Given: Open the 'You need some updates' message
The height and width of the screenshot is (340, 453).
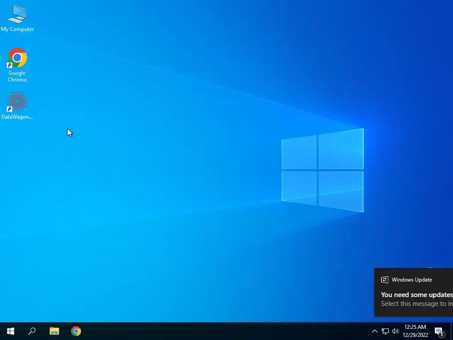Looking at the screenshot, I should tap(417, 294).
